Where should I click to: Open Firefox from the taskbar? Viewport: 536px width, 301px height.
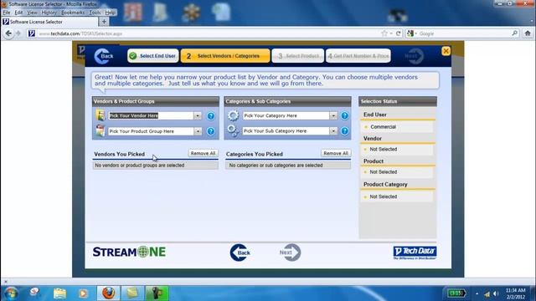108,293
